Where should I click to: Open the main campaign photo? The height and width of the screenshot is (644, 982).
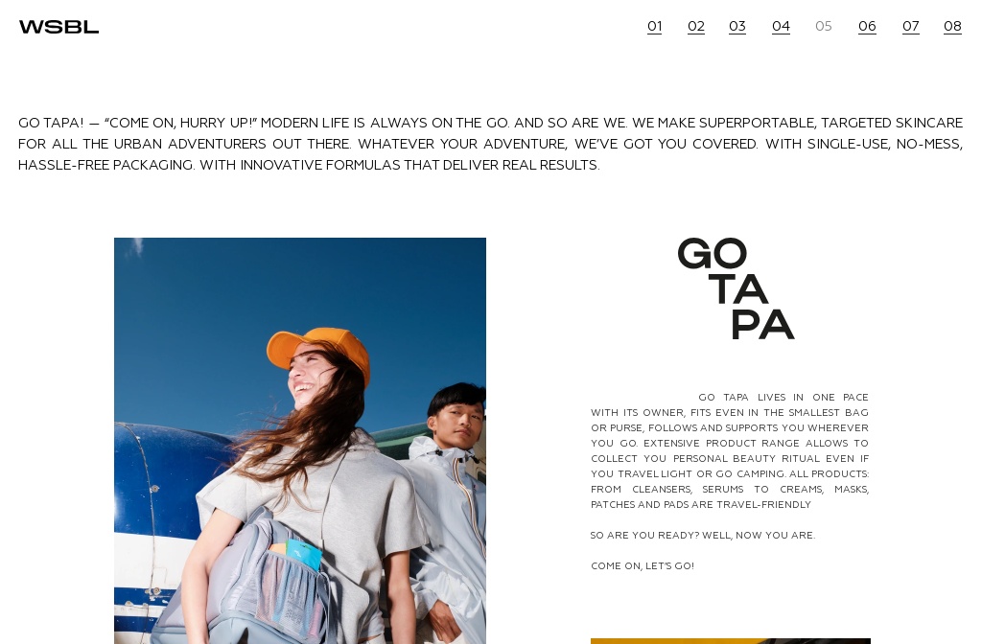point(300,441)
